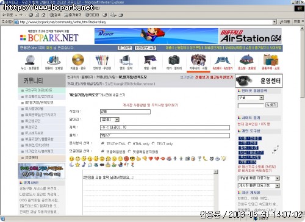Open the 비씨파크 속도측정기 link
305x222 pixels.
click(x=255, y=171)
